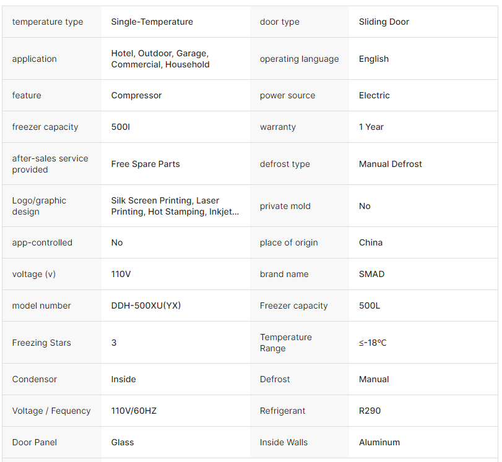Viewport: 502px width, 462px height.
Task: Click the 'temperature type' label cell
Action: (48, 22)
